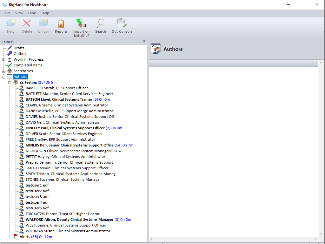Select author TRIGKATZIS Platon
Image resolution: width=325 pixels, height=244 pixels.
(63, 214)
